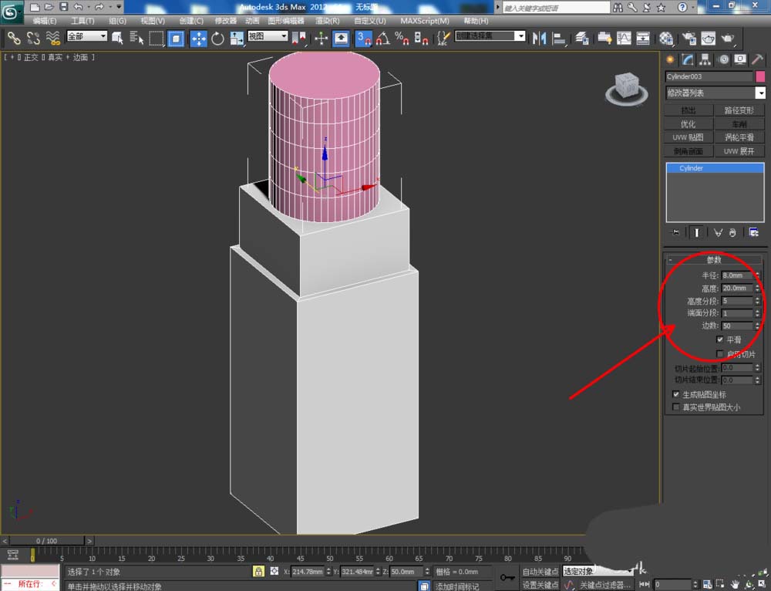This screenshot has width=771, height=591.
Task: Open the 创建(C) menu
Action: tap(190, 21)
